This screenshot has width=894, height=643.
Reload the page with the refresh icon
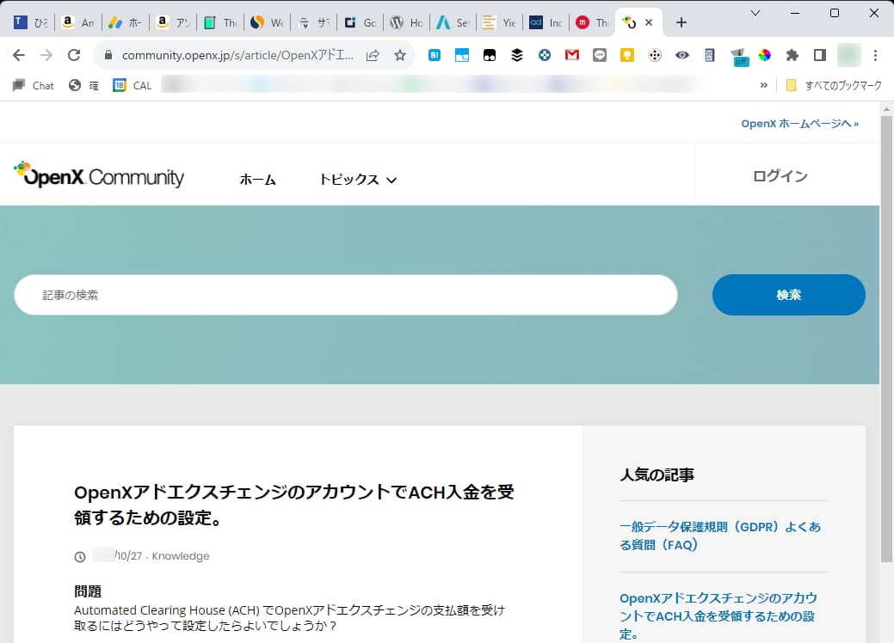point(74,55)
